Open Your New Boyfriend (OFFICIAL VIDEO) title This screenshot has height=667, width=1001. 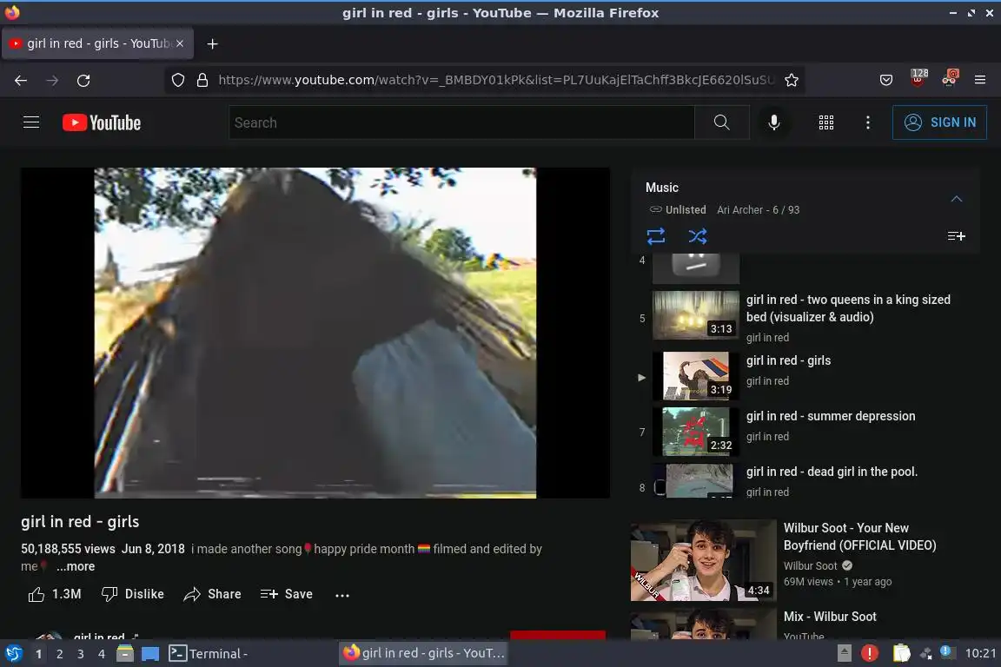[859, 537]
